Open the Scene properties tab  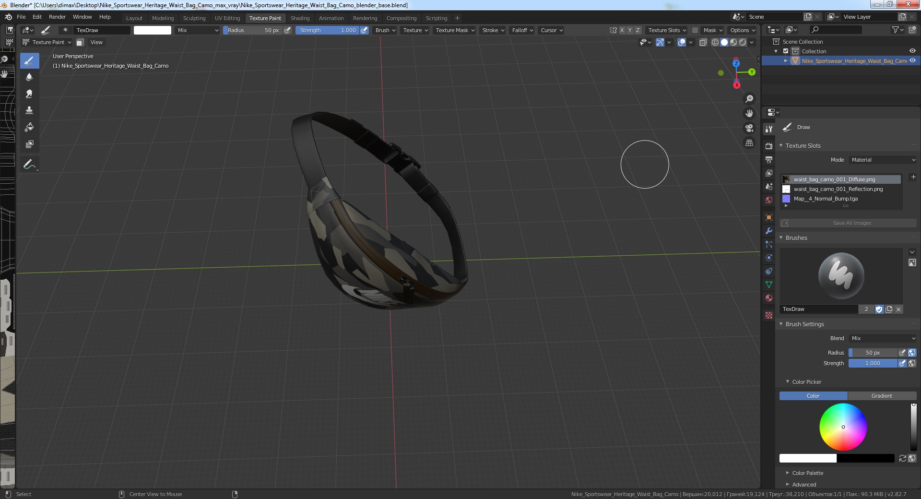769,186
